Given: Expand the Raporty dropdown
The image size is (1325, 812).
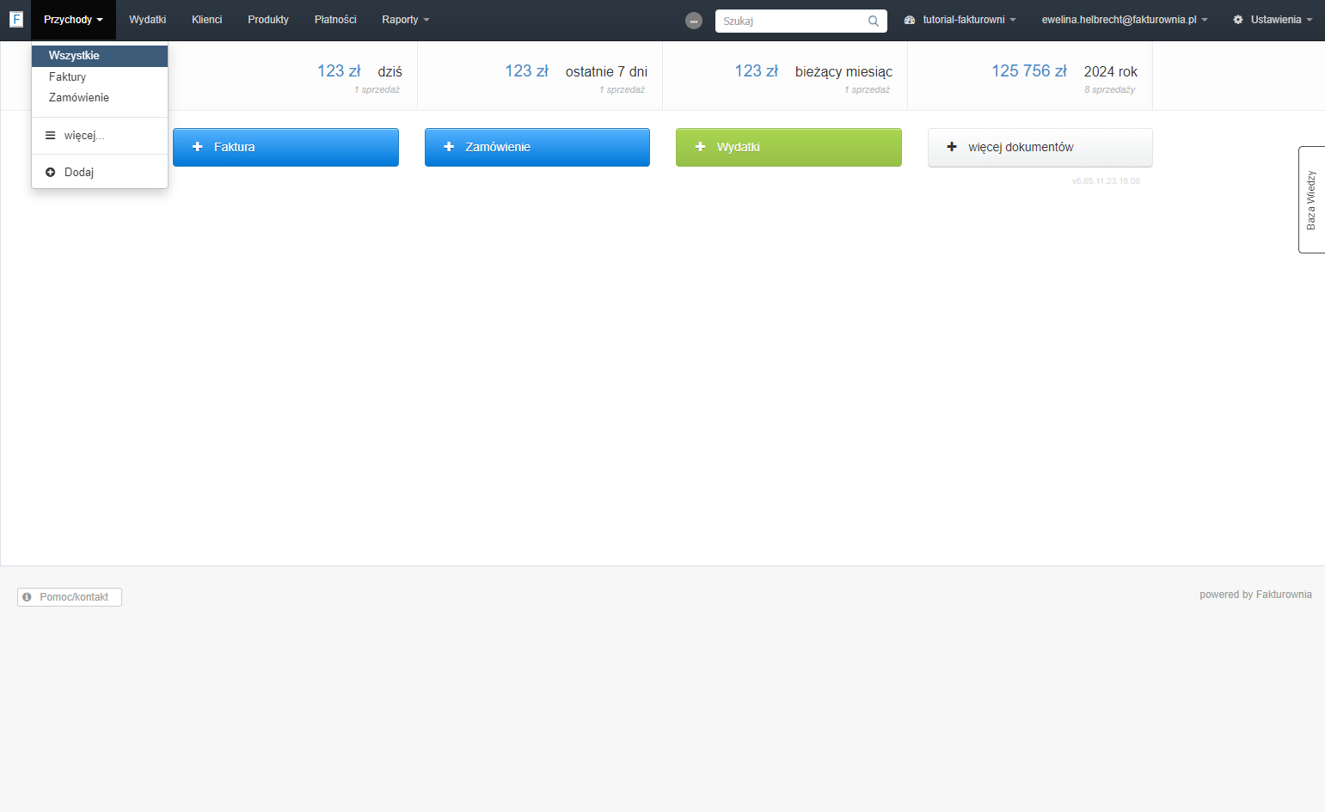Looking at the screenshot, I should click(406, 20).
